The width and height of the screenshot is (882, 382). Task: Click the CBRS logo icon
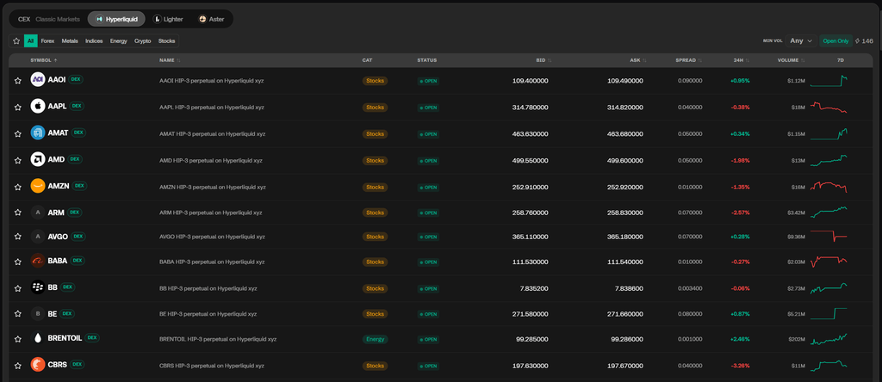point(38,365)
